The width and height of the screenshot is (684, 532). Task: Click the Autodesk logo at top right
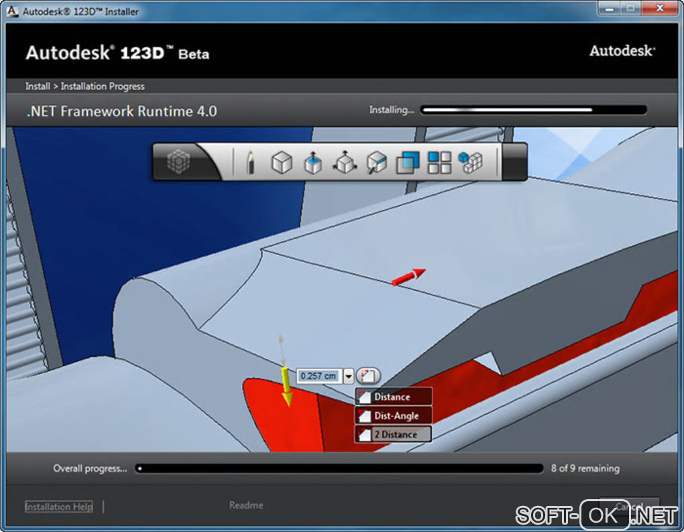622,51
